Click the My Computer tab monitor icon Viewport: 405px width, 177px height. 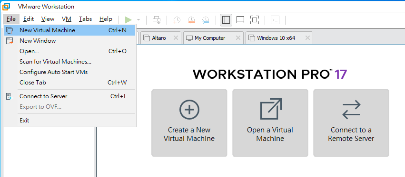tap(189, 38)
